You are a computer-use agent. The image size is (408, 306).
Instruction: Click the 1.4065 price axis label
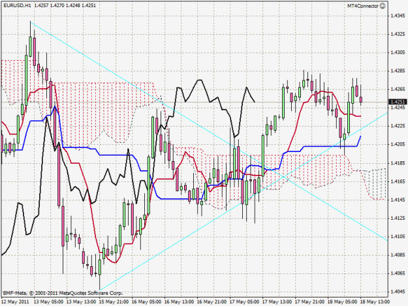[398, 273]
